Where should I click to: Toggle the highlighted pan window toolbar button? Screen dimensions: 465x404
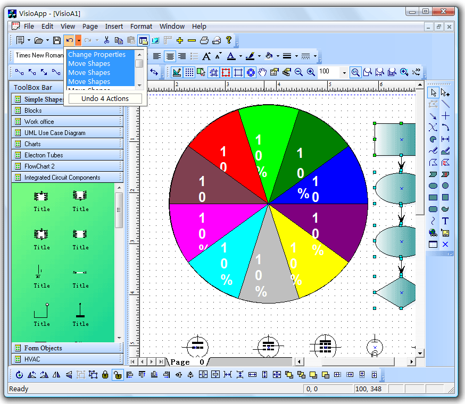click(144, 40)
